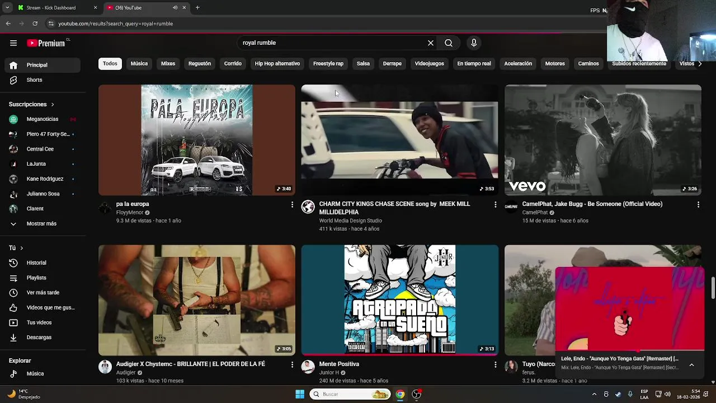
Task: Clear the search box with the X icon
Action: tap(431, 43)
